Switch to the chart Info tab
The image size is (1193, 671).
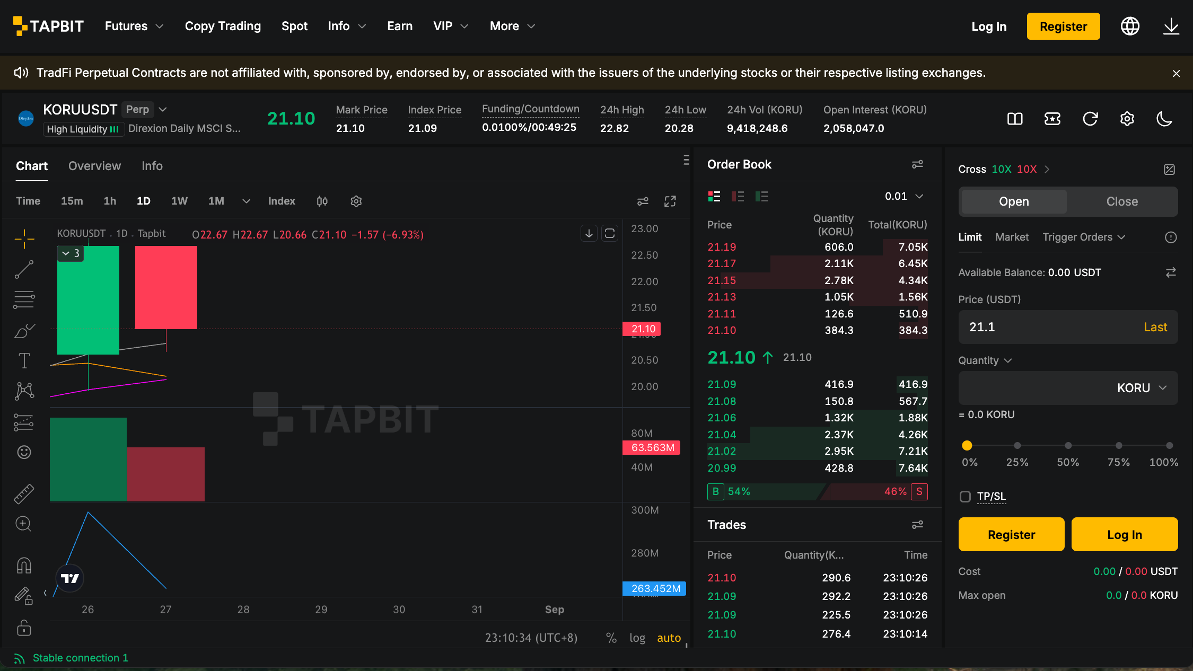[x=152, y=166]
